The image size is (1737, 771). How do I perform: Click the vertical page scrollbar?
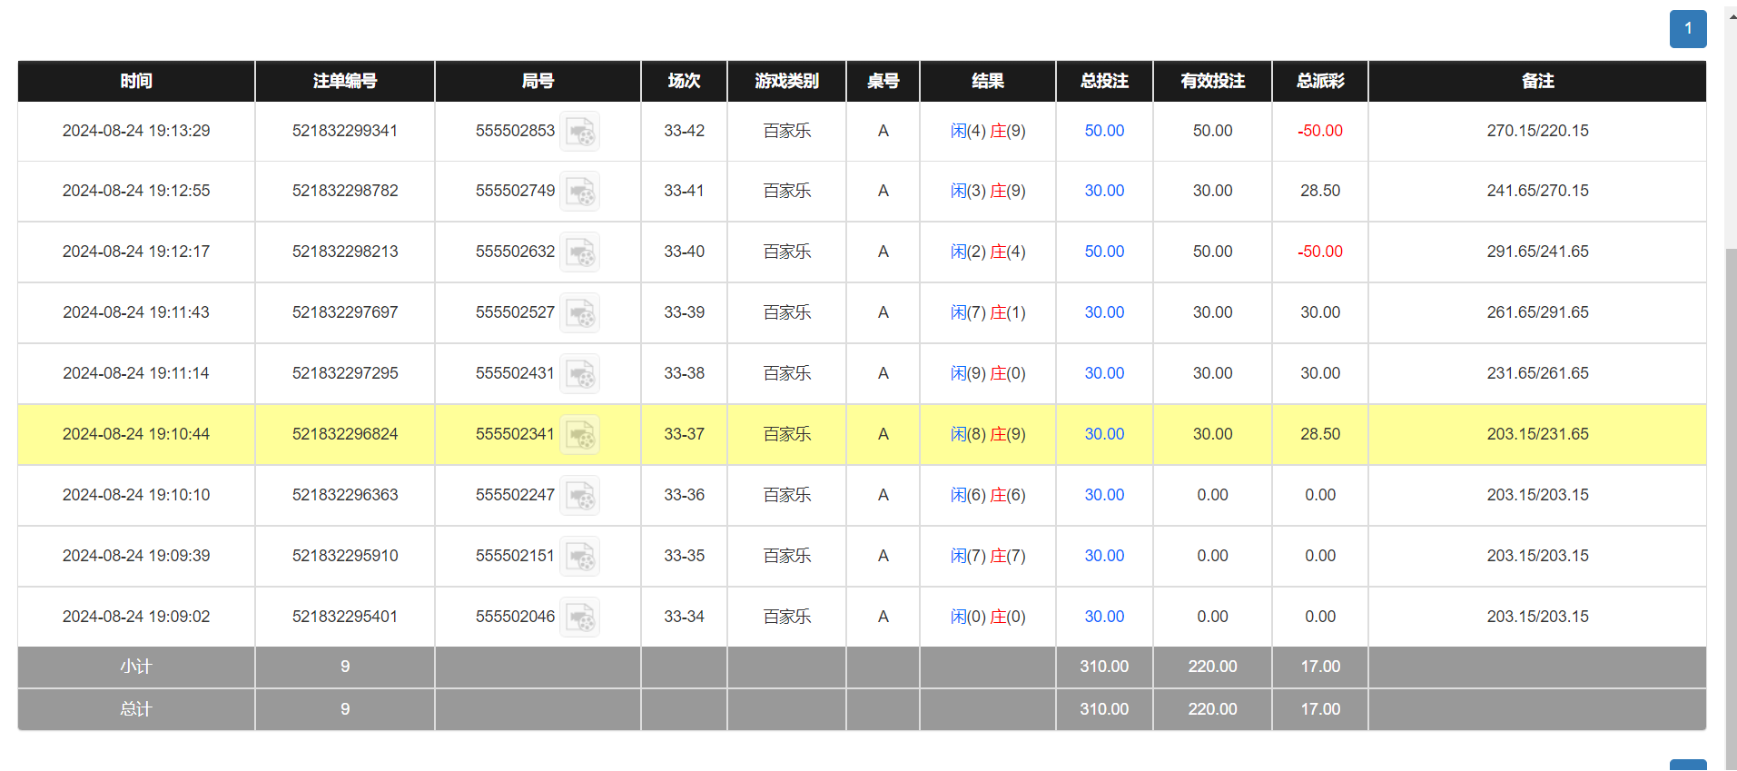(1730, 454)
